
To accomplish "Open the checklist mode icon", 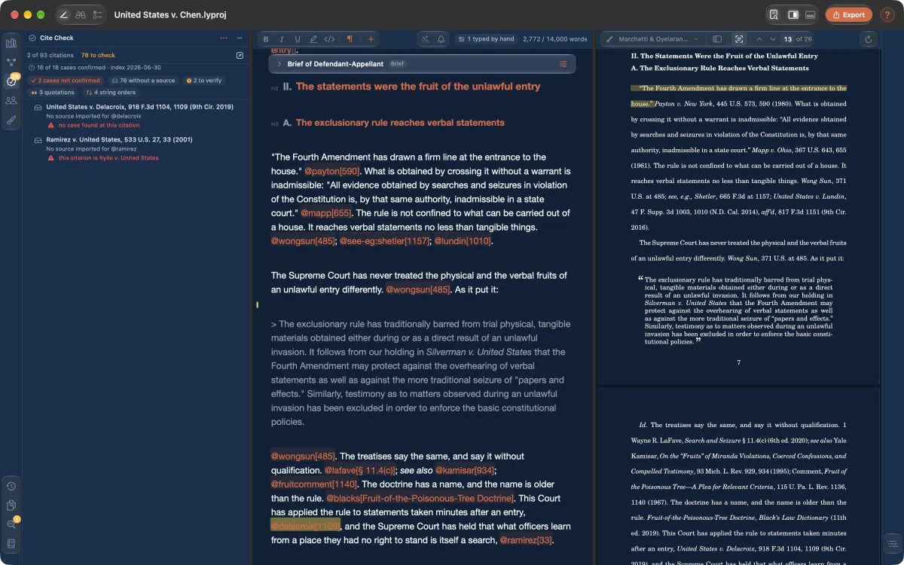I will coord(98,14).
